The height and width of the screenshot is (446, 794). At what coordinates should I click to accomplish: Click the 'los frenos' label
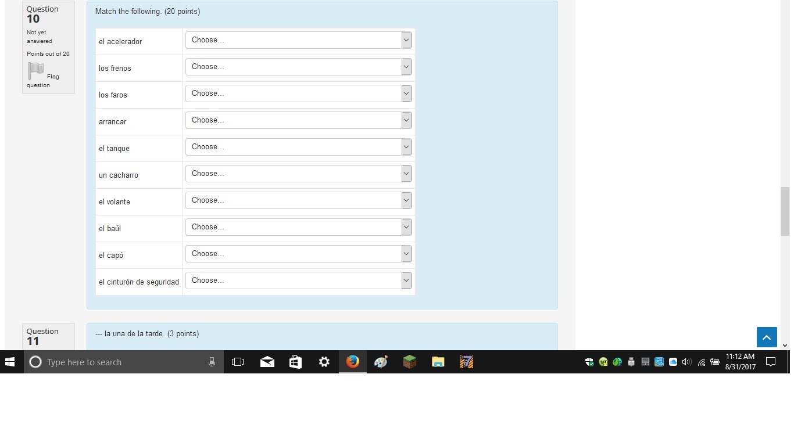click(x=115, y=69)
